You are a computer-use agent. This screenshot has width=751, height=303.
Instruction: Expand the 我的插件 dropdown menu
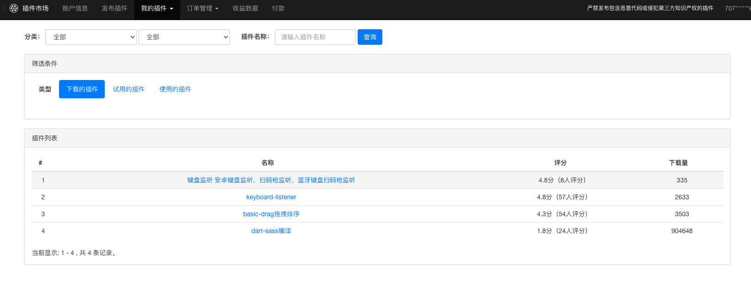[157, 8]
